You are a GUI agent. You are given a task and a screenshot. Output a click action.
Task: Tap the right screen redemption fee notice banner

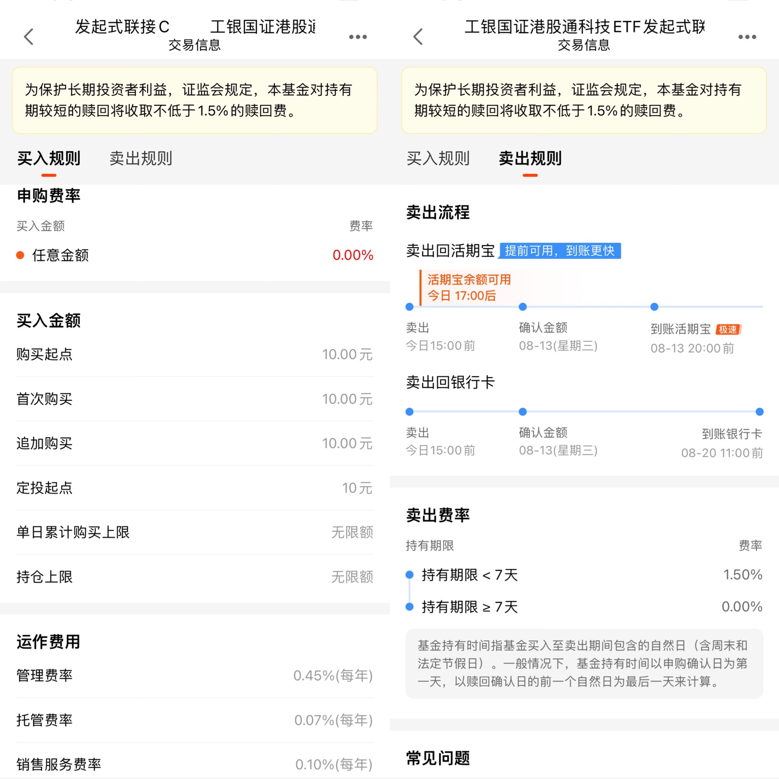coord(584,100)
